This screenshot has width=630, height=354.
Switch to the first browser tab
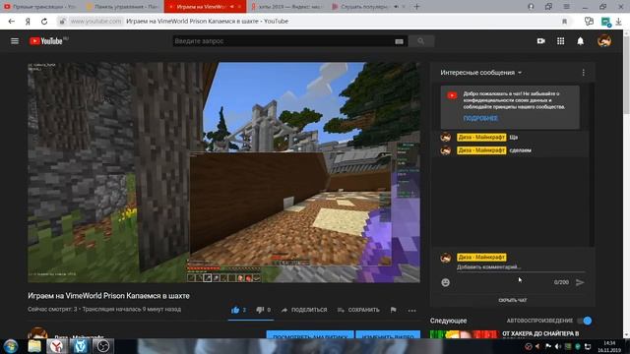point(40,7)
